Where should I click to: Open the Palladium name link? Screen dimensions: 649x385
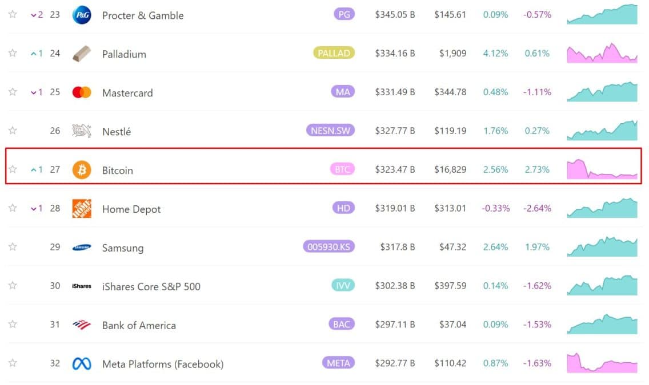pos(124,54)
